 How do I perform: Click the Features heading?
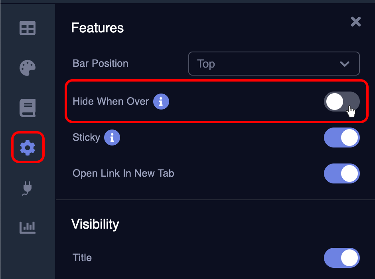click(97, 28)
